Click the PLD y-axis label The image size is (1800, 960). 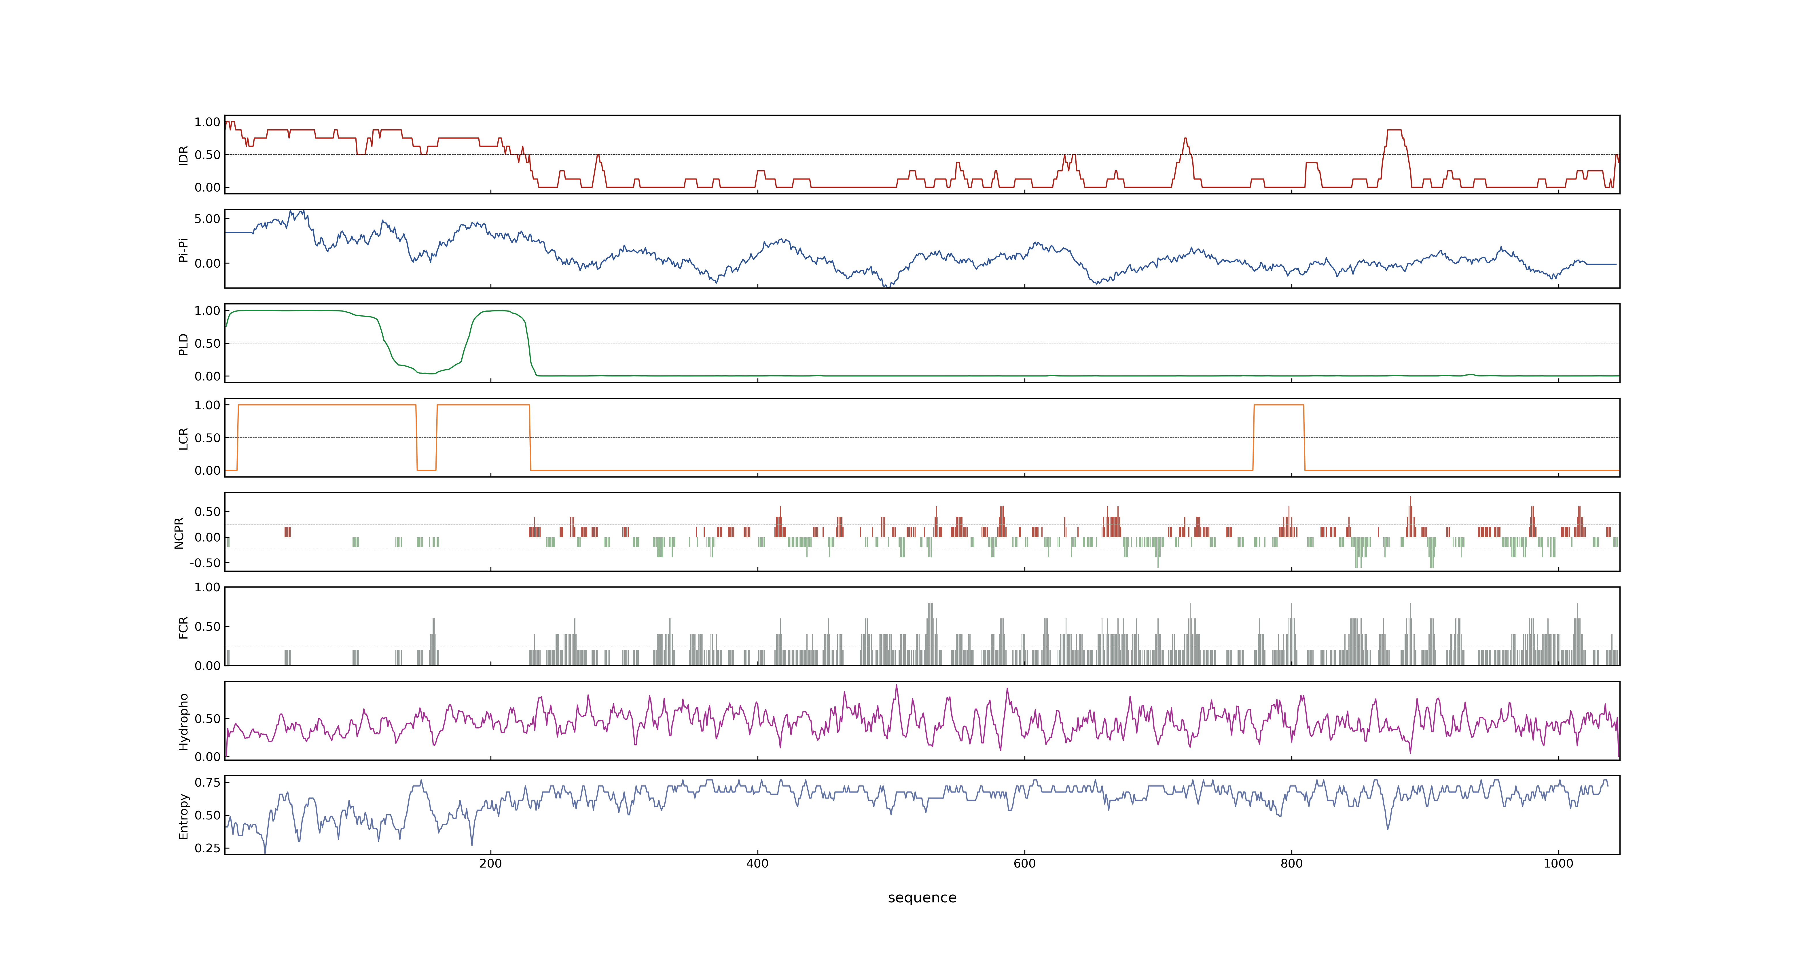click(x=183, y=344)
